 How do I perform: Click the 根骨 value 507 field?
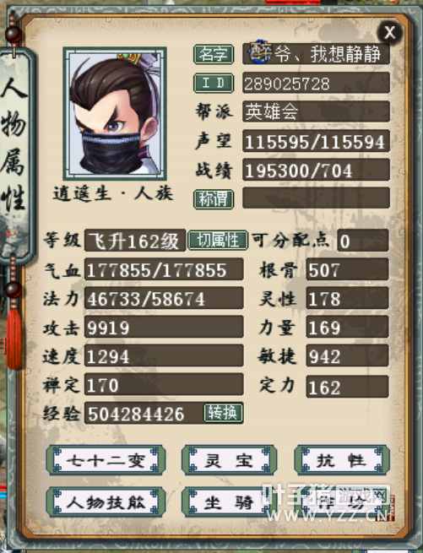pos(347,269)
